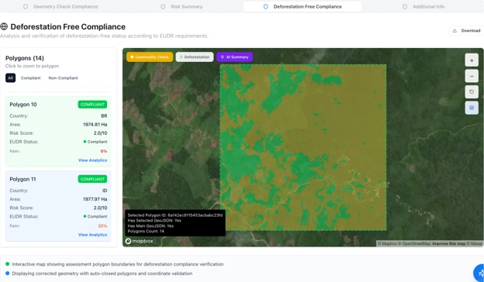This screenshot has height=282, width=484.
Task: Select the Polygon 10 card title
Action: click(23, 105)
